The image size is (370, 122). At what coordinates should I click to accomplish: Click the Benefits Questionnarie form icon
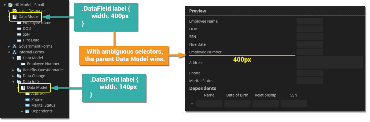click(19, 70)
